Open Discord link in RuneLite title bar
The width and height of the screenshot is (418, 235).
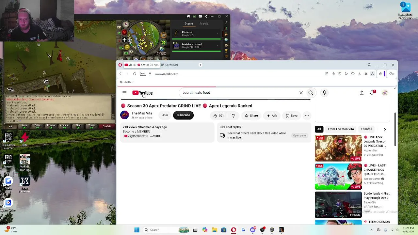[188, 16]
